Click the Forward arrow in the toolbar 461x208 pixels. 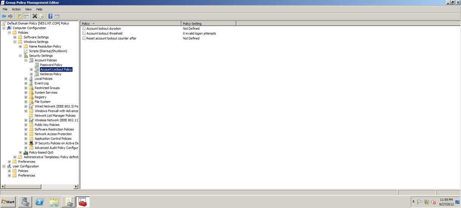pyautogui.click(x=10, y=16)
